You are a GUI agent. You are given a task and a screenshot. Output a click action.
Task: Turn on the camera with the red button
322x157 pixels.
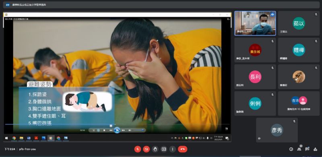coord(146,149)
